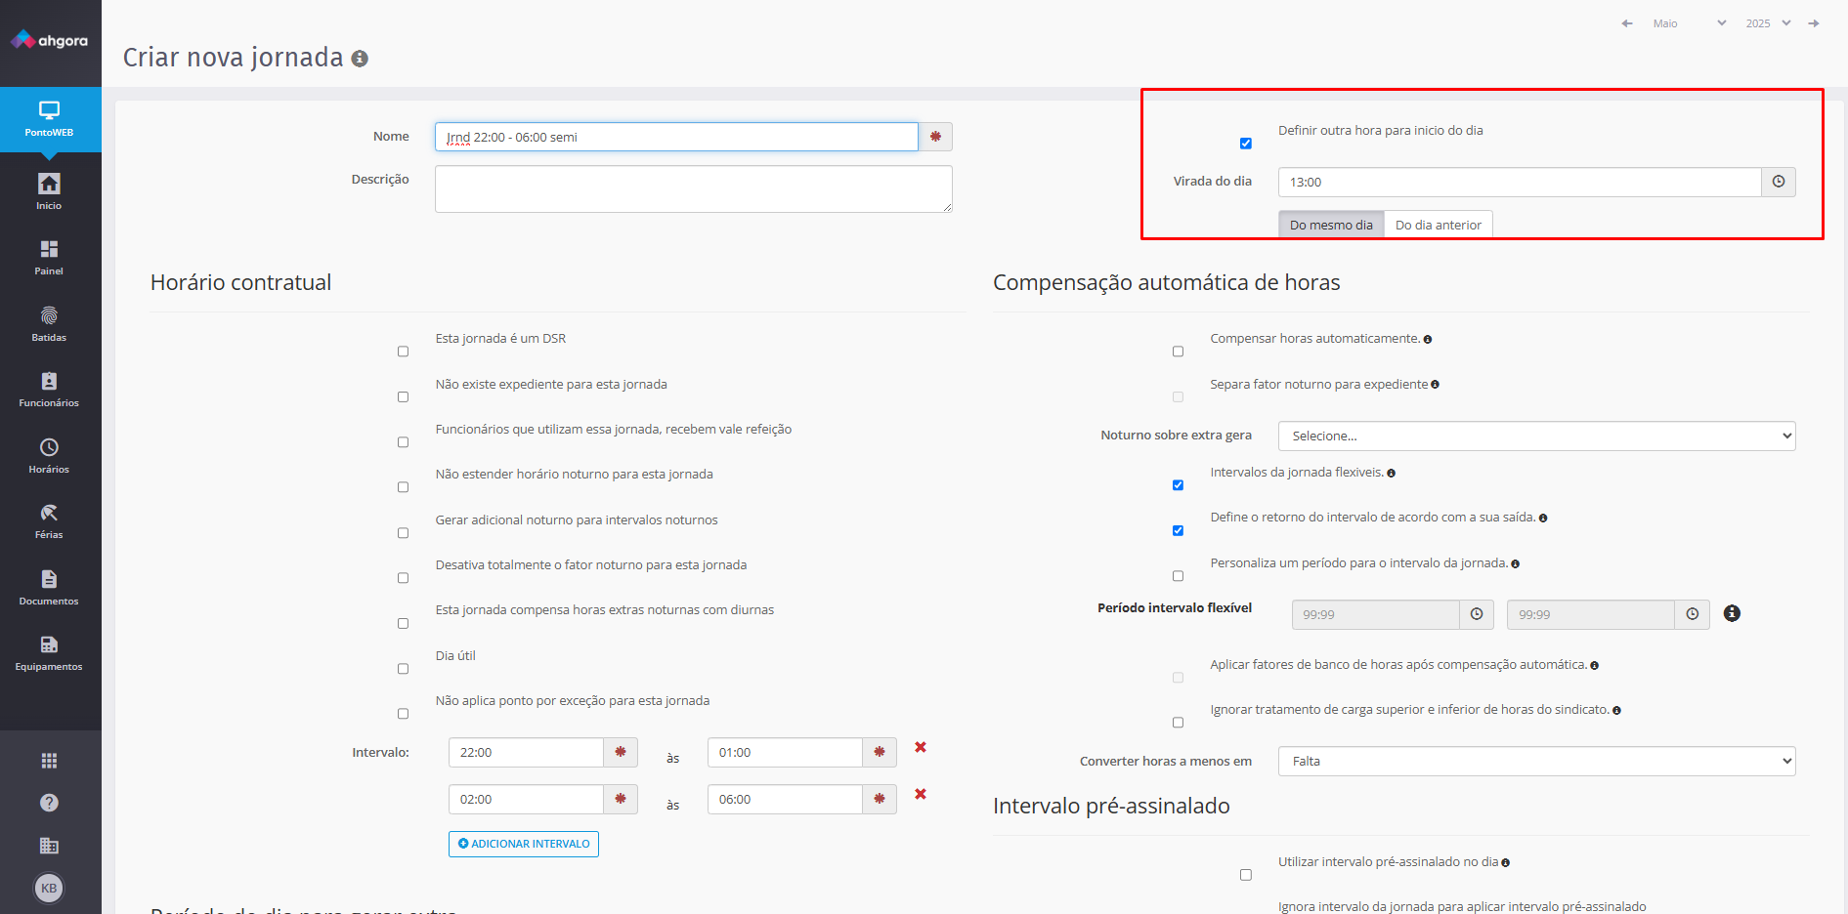Open the Funcionários section
The height and width of the screenshot is (914, 1848).
click(49, 389)
